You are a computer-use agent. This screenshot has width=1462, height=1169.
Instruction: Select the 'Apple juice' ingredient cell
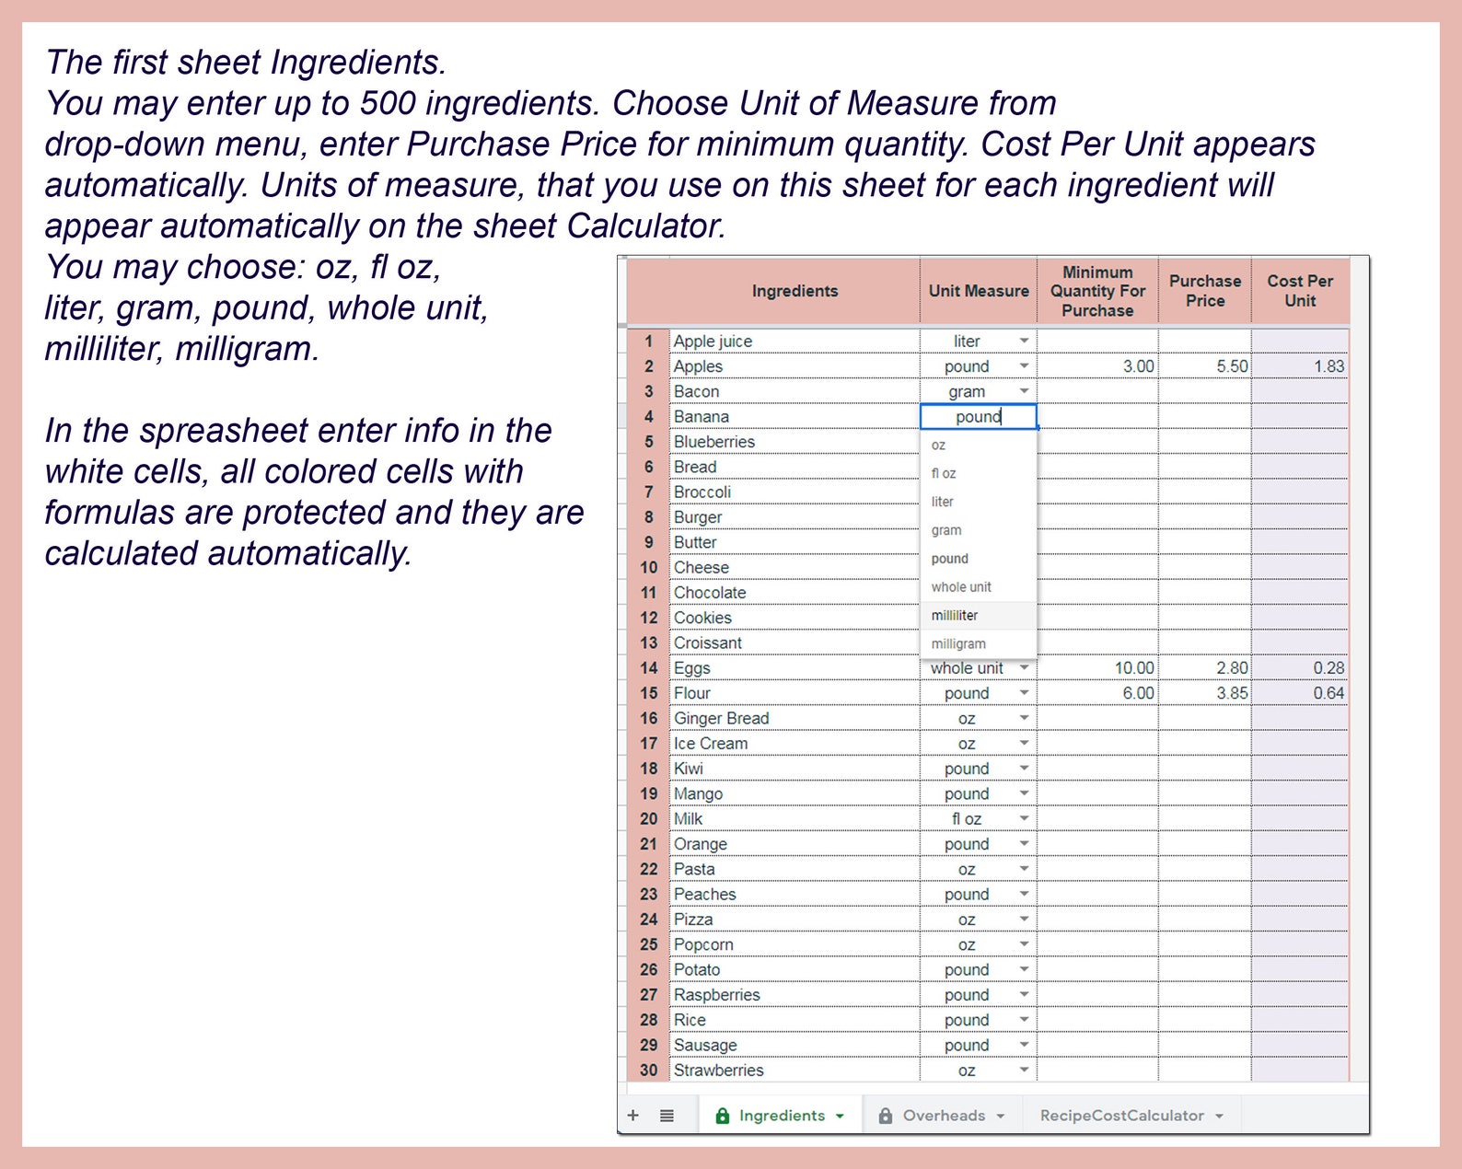tap(795, 341)
